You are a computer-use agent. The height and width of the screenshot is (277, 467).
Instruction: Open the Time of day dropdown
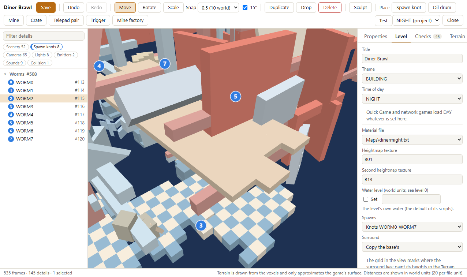pyautogui.click(x=412, y=99)
